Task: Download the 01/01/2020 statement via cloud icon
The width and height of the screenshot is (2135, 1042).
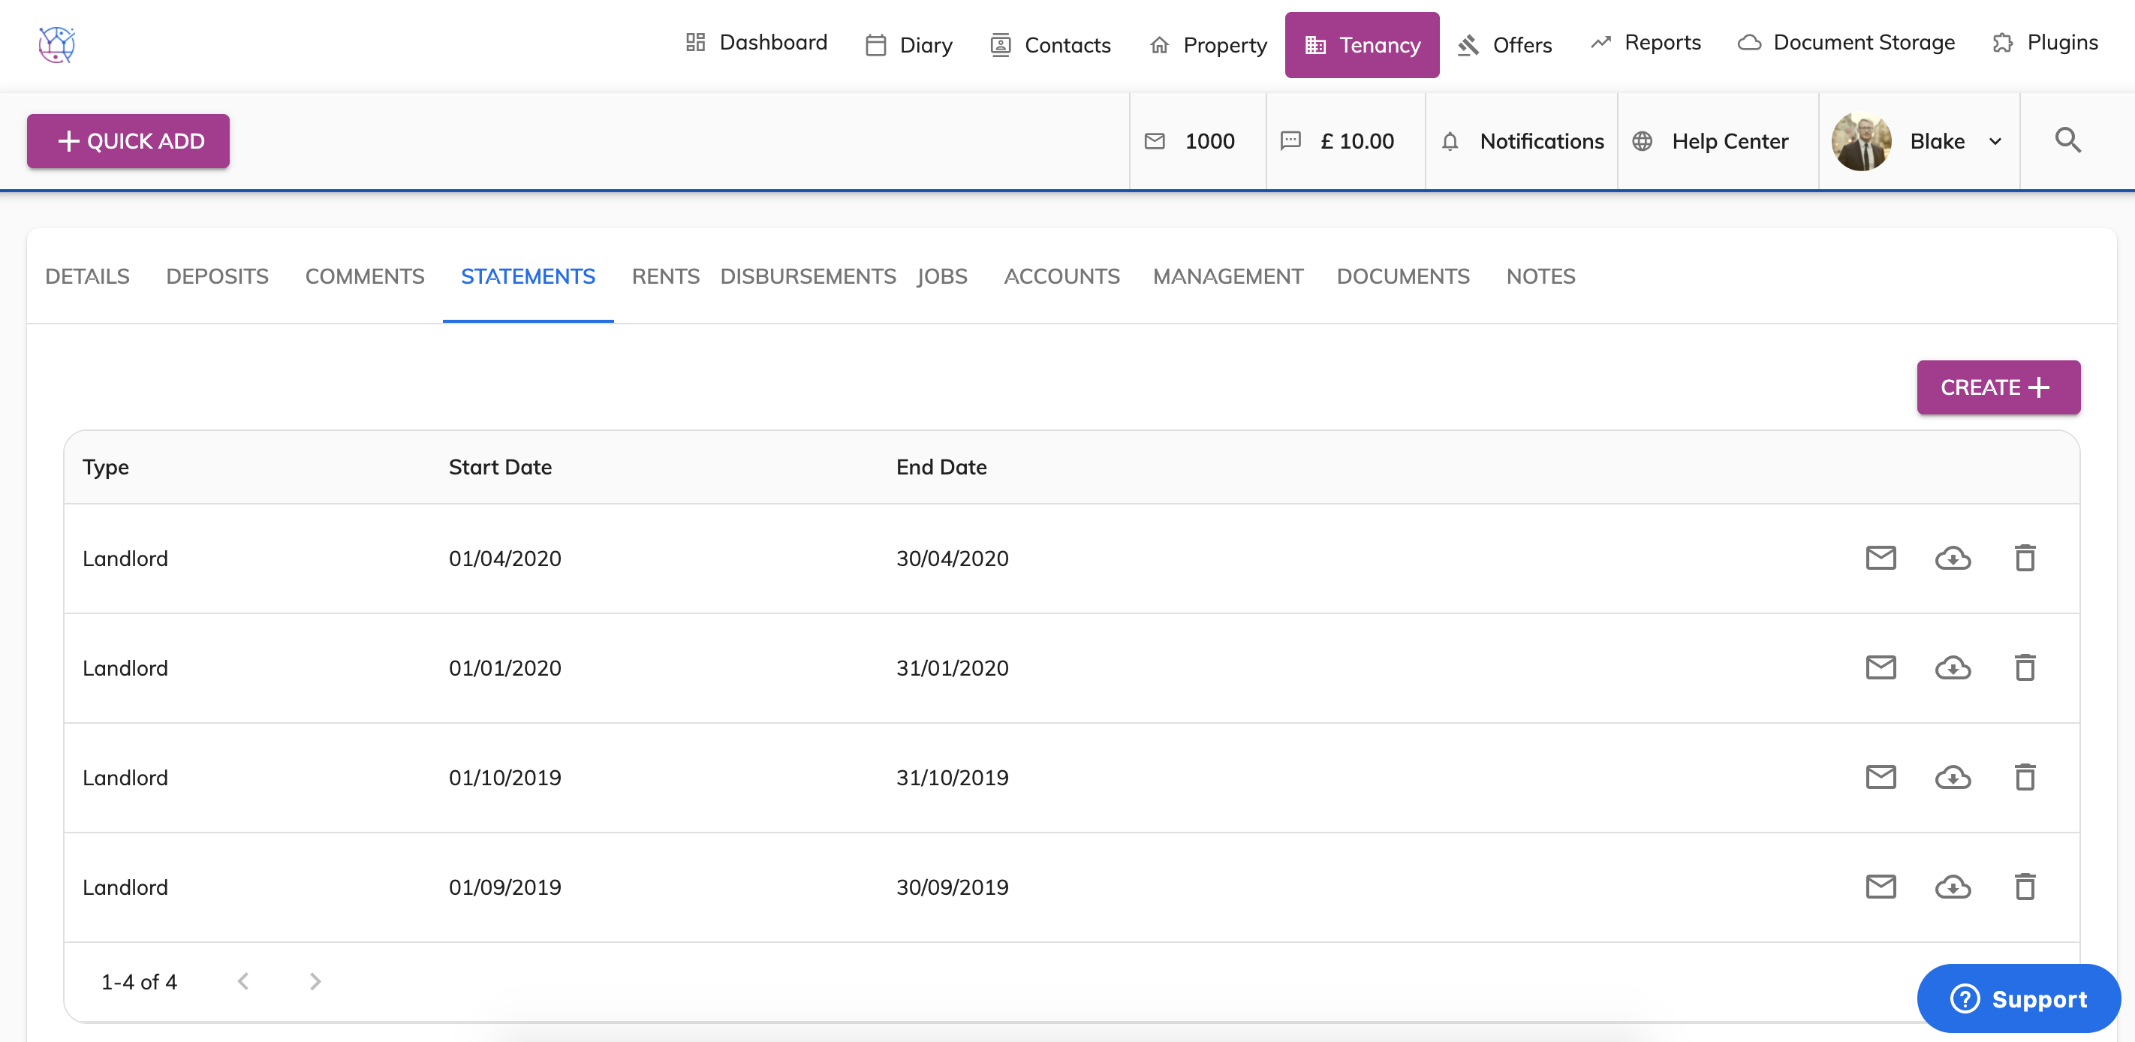Action: [1953, 668]
